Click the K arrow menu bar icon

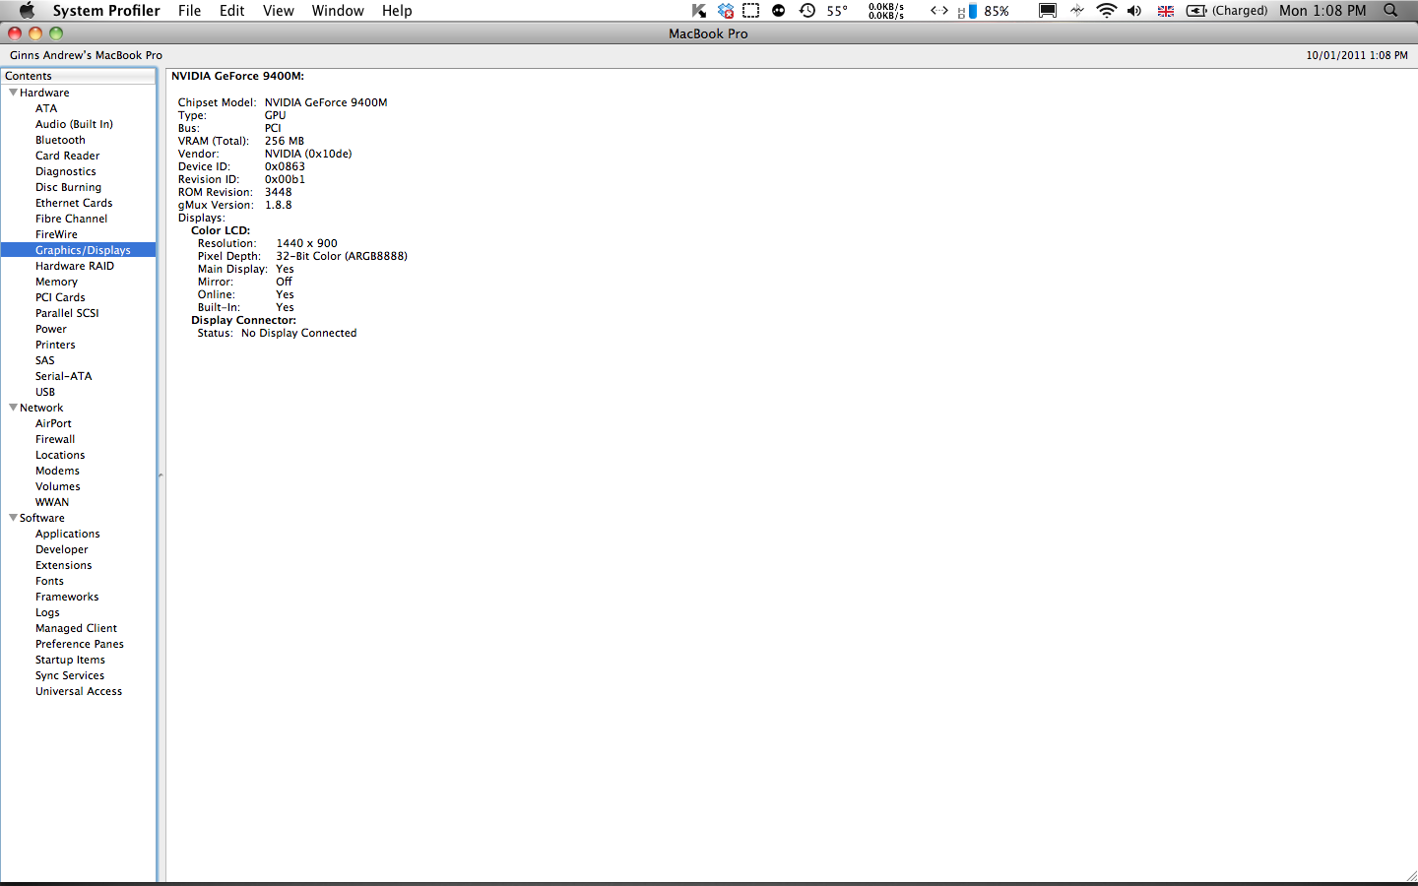point(699,11)
